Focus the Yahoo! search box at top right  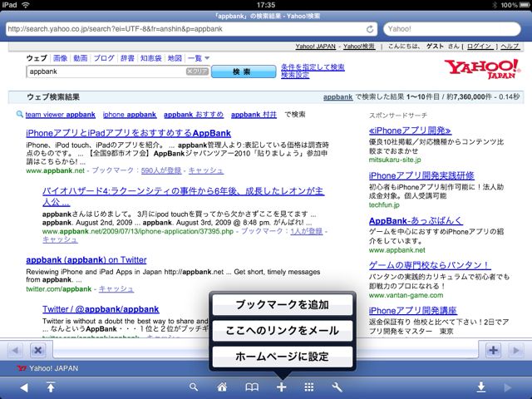coord(452,29)
